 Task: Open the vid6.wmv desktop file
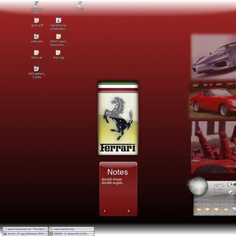[37, 37]
